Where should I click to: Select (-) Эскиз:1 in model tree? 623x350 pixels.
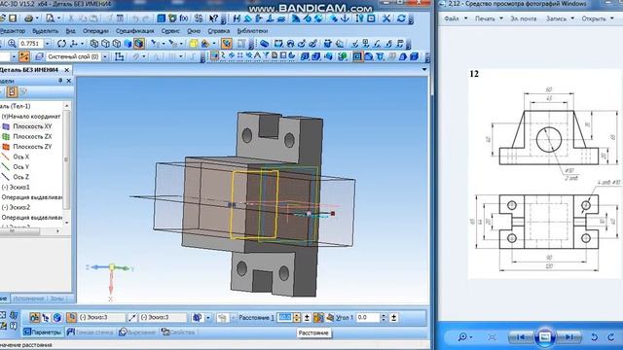(x=16, y=187)
